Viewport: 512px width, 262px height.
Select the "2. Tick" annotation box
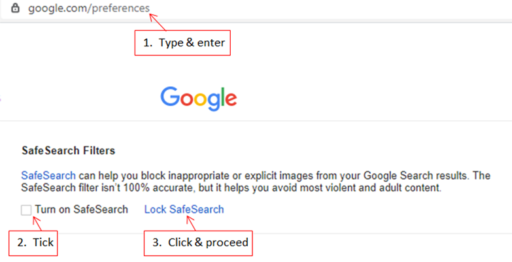(33, 243)
